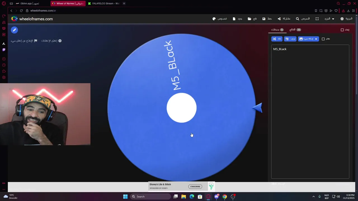Image resolution: width=358 pixels, height=201 pixels.
Task: Click the blue pencil edit button
Action: point(14,30)
